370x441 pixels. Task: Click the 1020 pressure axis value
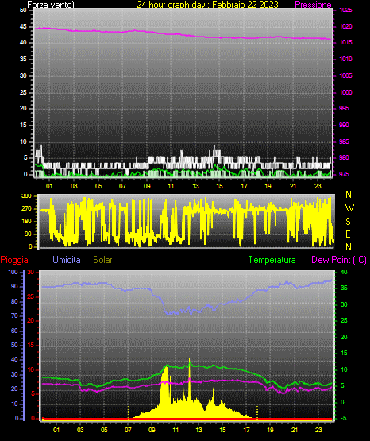click(345, 26)
